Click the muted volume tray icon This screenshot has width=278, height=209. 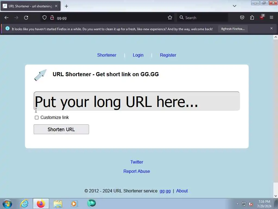point(251,204)
